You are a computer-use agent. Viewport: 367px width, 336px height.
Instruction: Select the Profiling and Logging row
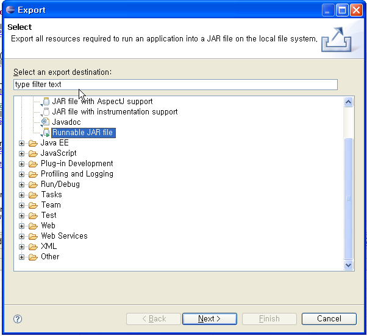click(77, 174)
